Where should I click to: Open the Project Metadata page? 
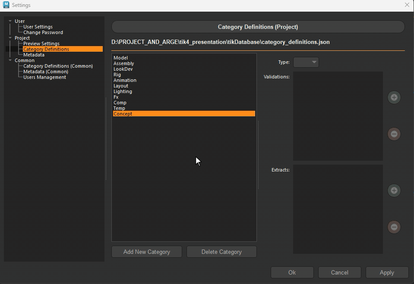click(34, 55)
